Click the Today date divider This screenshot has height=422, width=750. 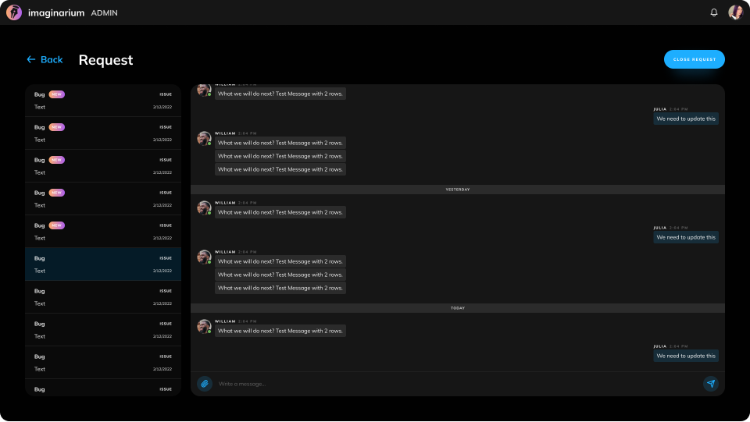[x=458, y=308]
